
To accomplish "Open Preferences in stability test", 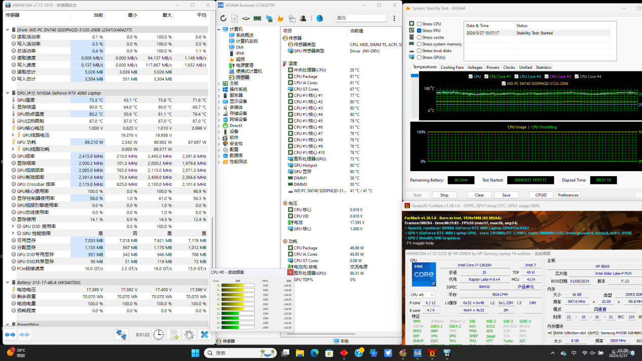I will click(x=568, y=195).
